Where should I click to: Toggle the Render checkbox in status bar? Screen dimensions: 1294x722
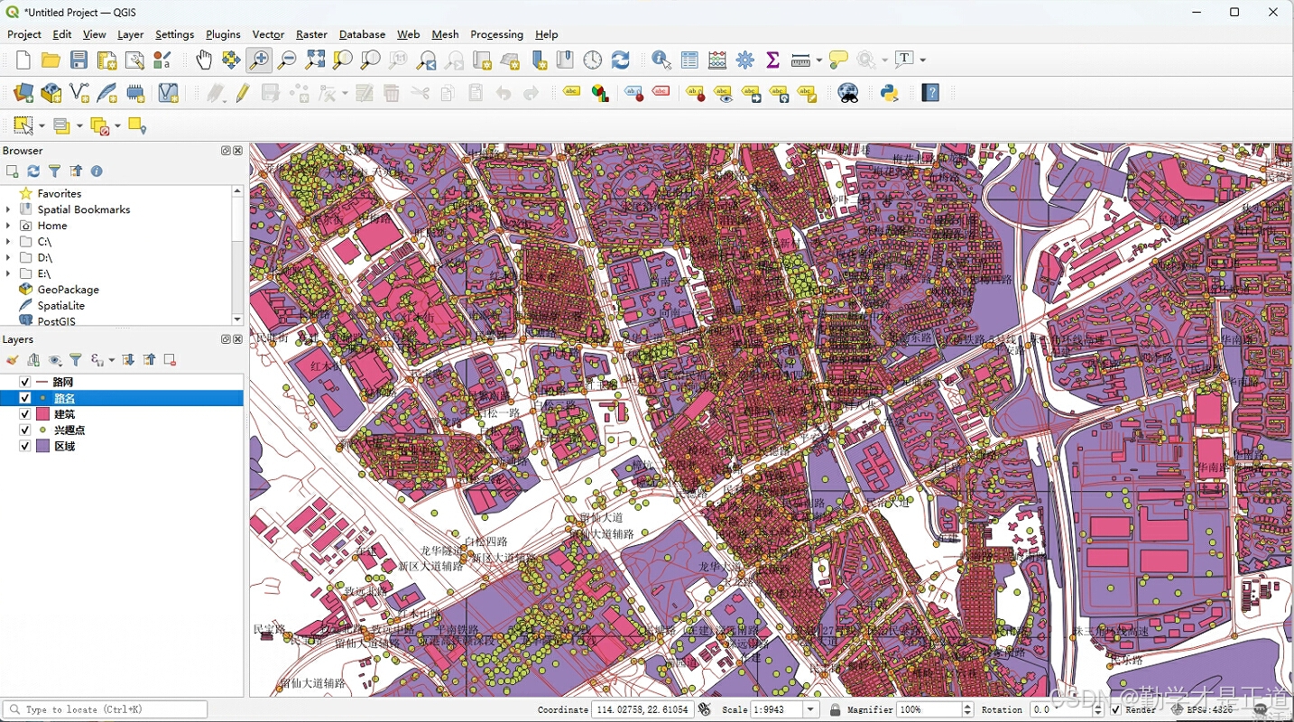(x=1116, y=710)
